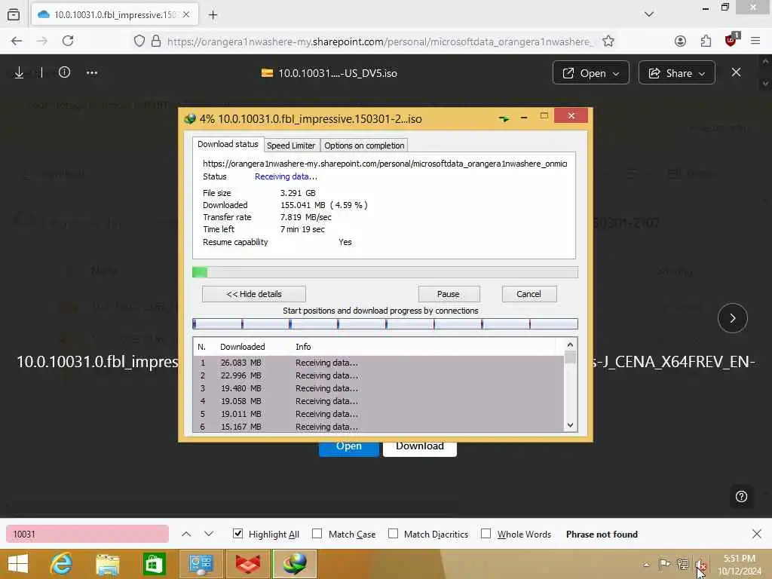Open a new browser tab

[213, 15]
